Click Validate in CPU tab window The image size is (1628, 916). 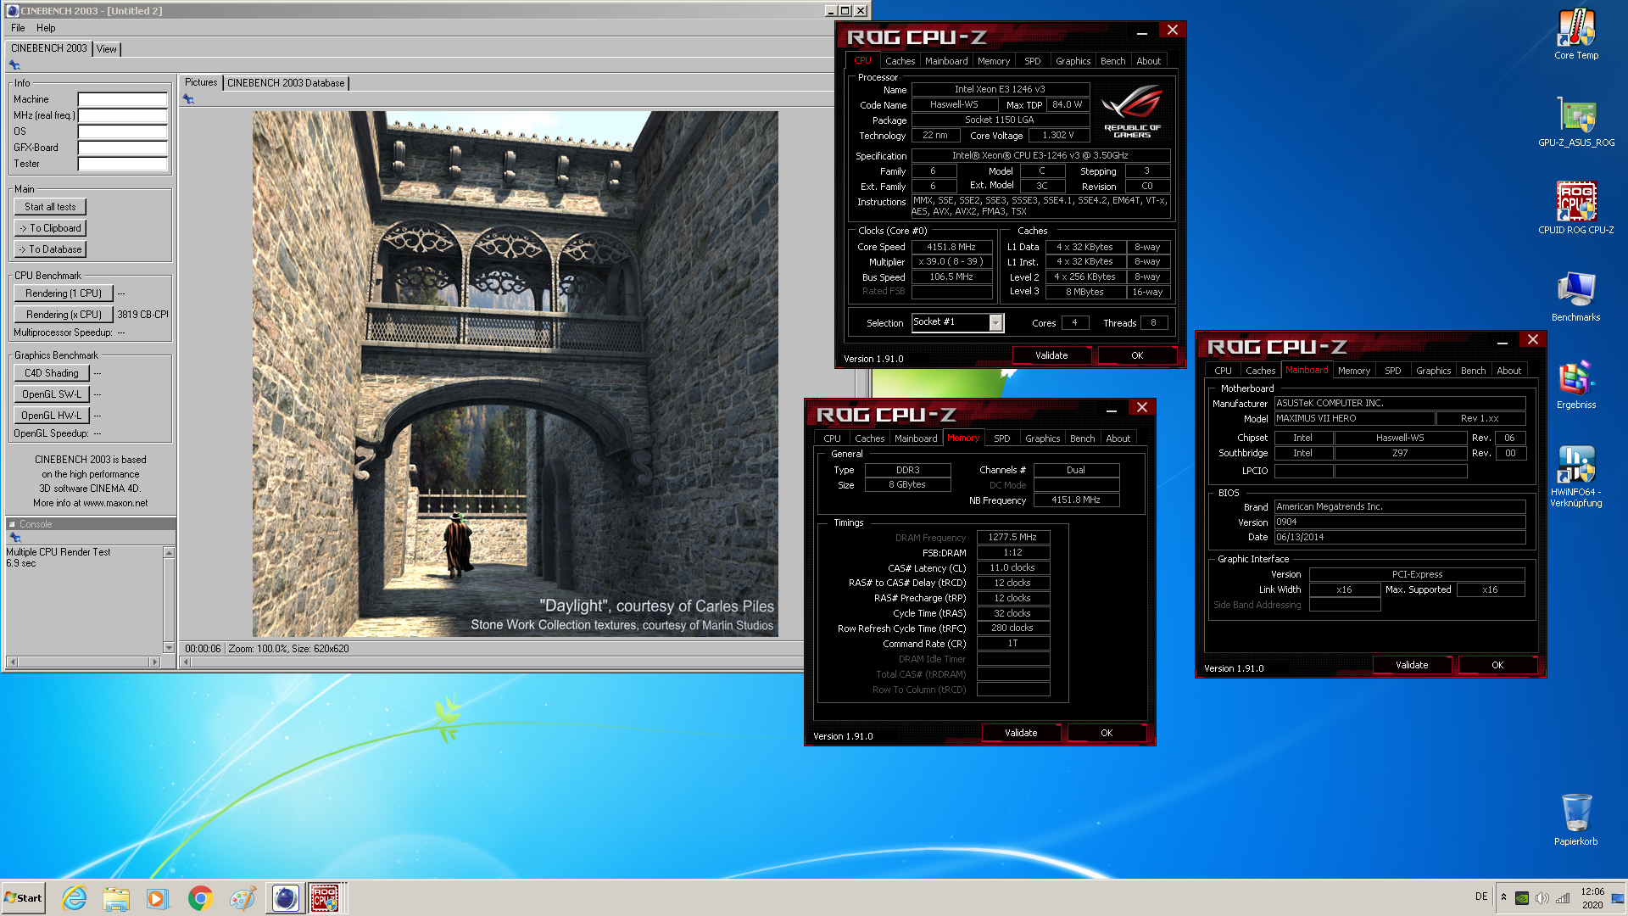[1051, 356]
